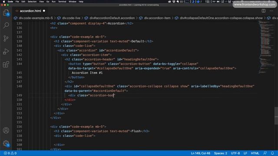Viewport: 278px width, 156px height.
Task: Open the Window menu
Action: (73, 2)
